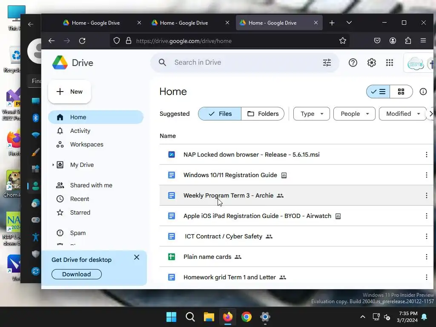Screen dimensions: 436x327
Task: Open Spam in Drive sidebar
Action: pos(96,233)
